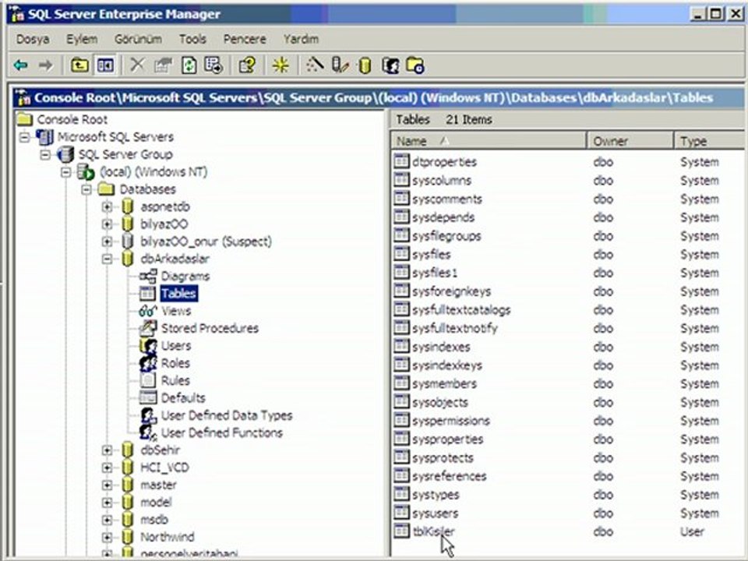The height and width of the screenshot is (561, 748).
Task: Open the Help toolbar icon
Action: 247,65
